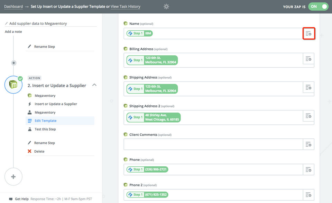Click the Megaventory step circle icon

click(13, 85)
